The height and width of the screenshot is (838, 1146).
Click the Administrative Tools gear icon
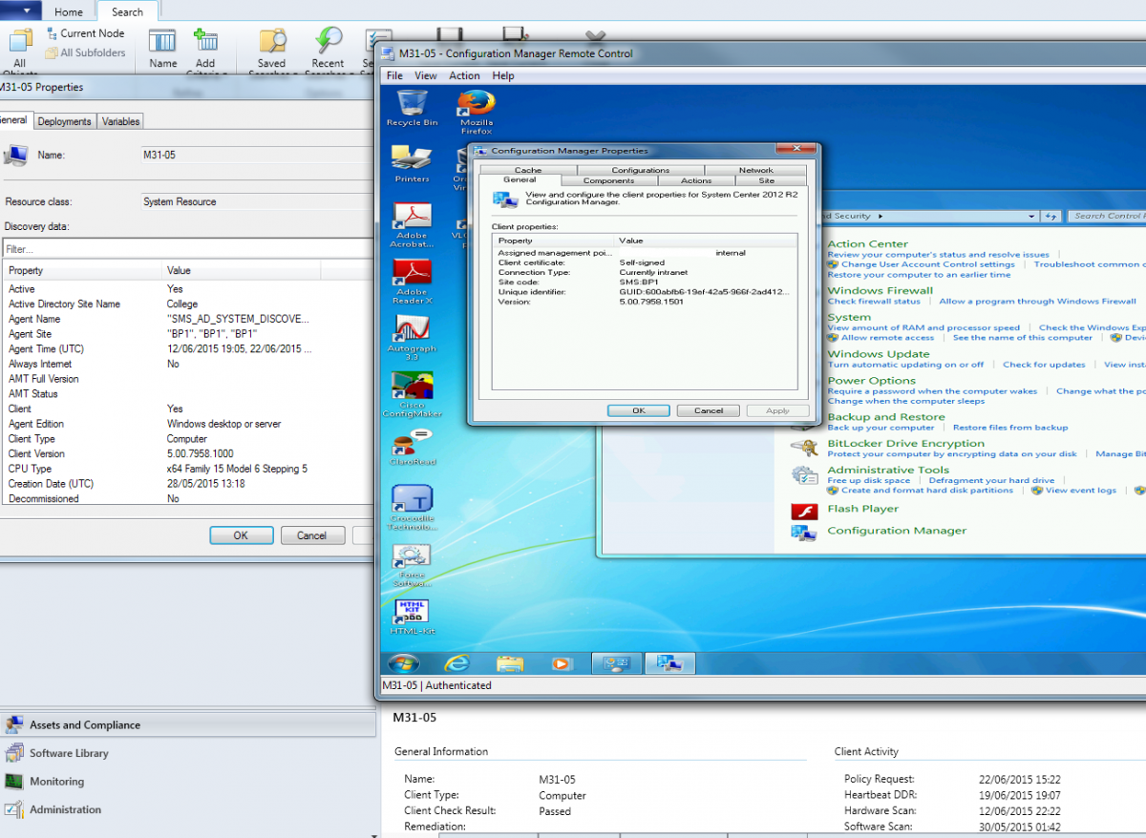pyautogui.click(x=804, y=474)
